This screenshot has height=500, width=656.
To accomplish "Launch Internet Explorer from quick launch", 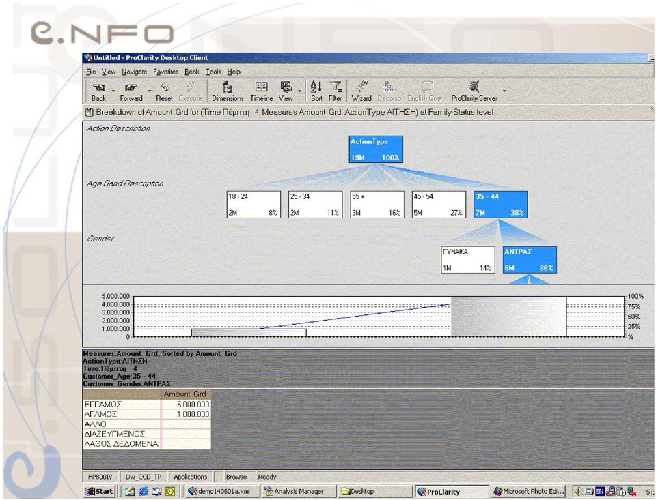I will pyautogui.click(x=143, y=491).
